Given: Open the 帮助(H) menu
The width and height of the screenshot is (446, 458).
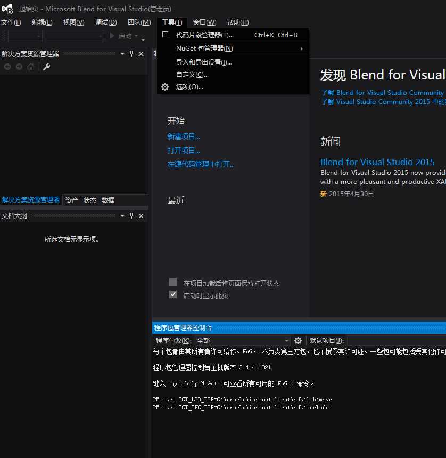Looking at the screenshot, I should (x=238, y=22).
